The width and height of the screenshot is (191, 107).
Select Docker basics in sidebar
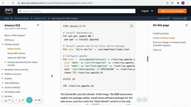14,49
